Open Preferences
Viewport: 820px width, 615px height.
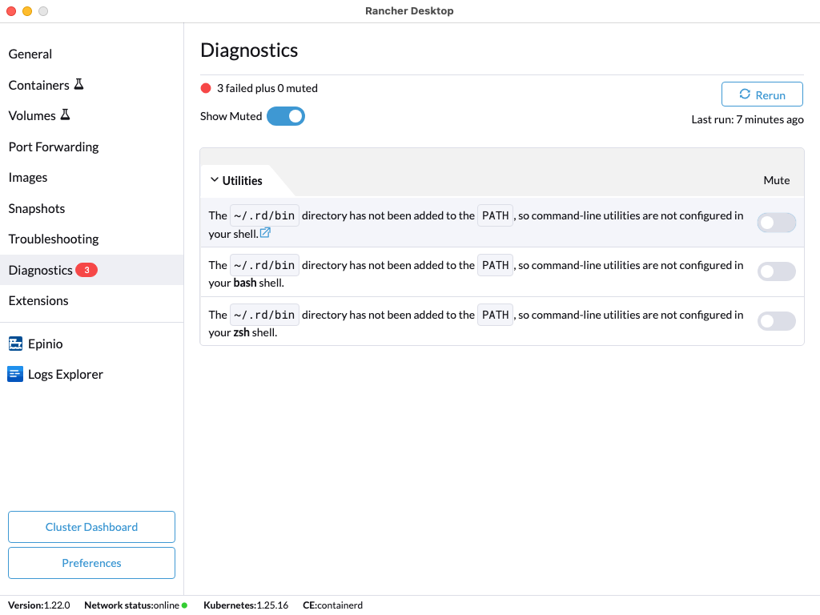tap(91, 563)
